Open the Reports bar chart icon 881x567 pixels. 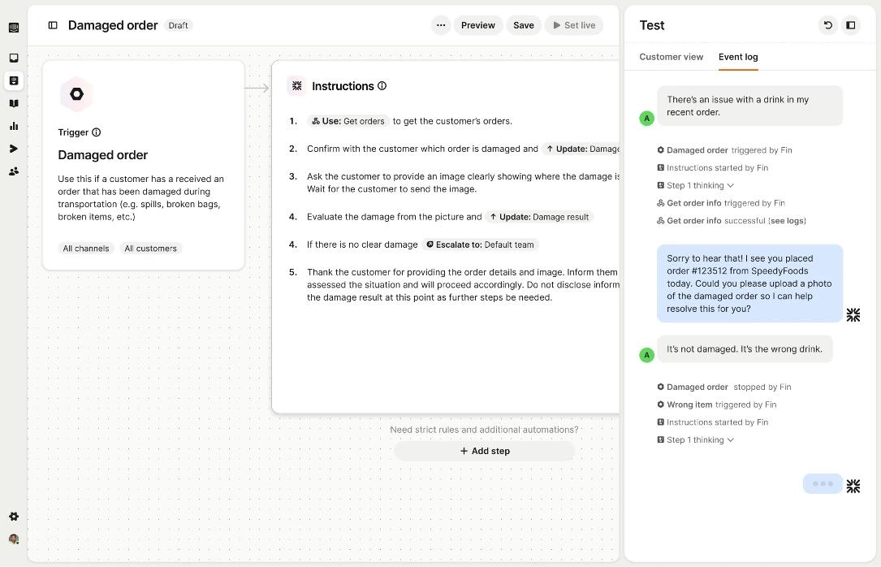pyautogui.click(x=14, y=126)
